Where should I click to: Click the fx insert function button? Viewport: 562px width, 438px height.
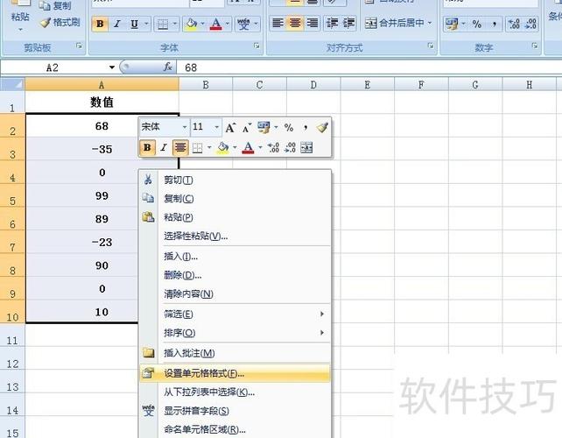[168, 67]
